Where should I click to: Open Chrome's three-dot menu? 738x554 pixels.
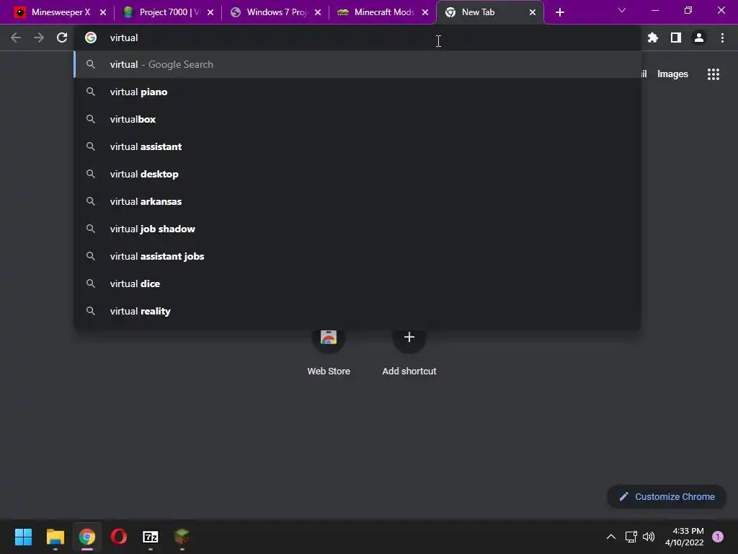click(722, 38)
